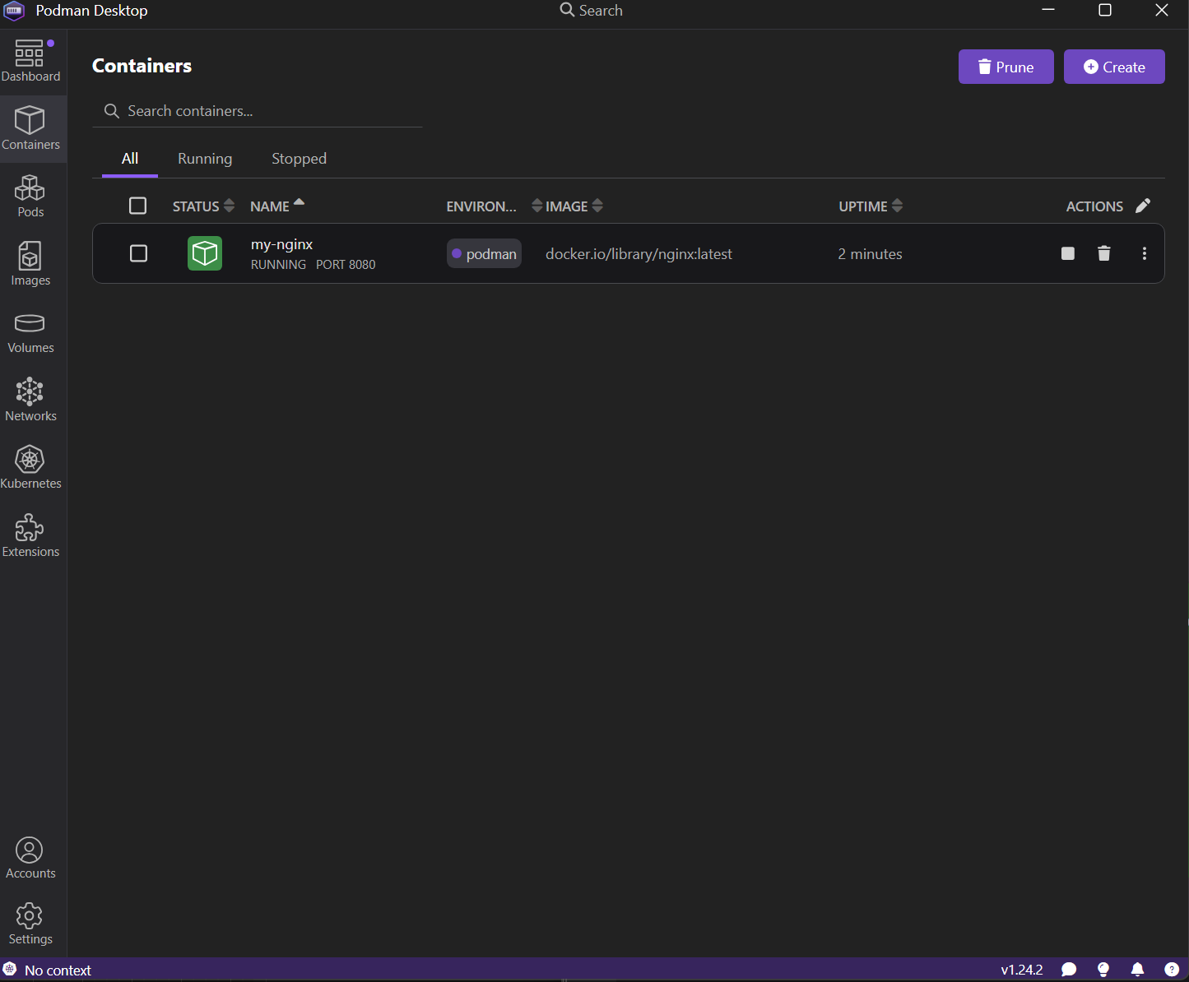The image size is (1189, 982).
Task: Open the Dashboard page
Action: point(30,60)
